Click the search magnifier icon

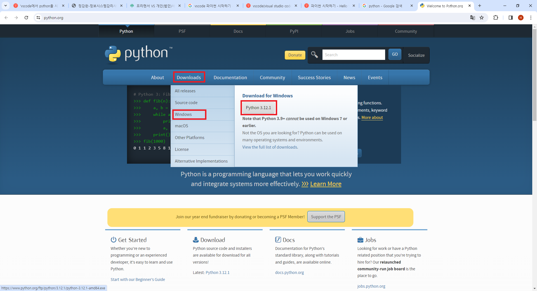(x=314, y=55)
